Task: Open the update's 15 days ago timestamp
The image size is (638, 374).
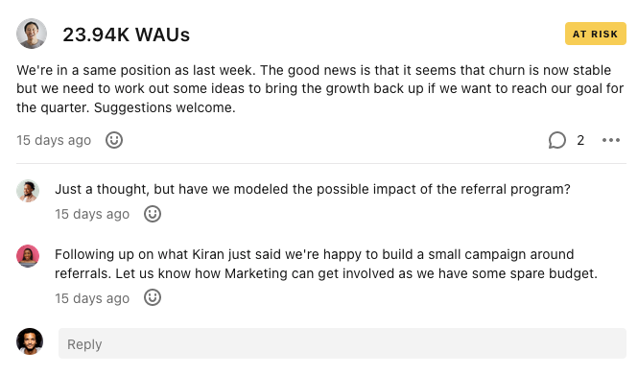Action: [54, 140]
